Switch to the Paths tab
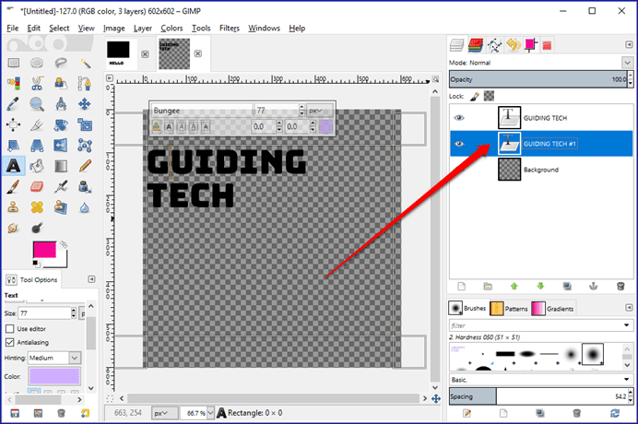The height and width of the screenshot is (424, 638). (x=495, y=45)
